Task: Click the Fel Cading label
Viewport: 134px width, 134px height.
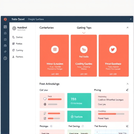Action: [74, 126]
